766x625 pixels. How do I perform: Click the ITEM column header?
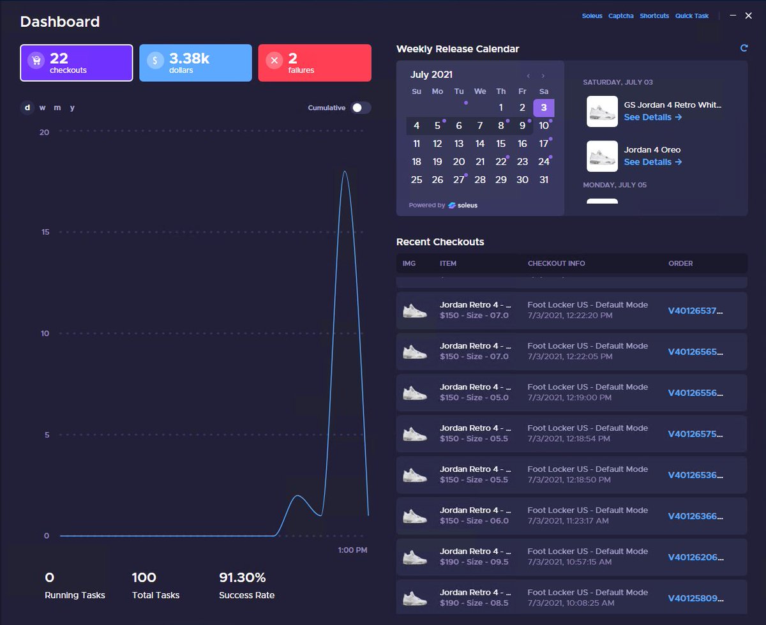pyautogui.click(x=448, y=264)
